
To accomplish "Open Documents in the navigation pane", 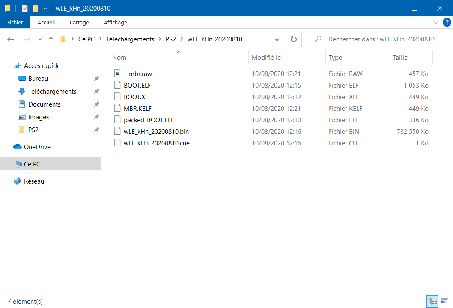I will pos(44,104).
